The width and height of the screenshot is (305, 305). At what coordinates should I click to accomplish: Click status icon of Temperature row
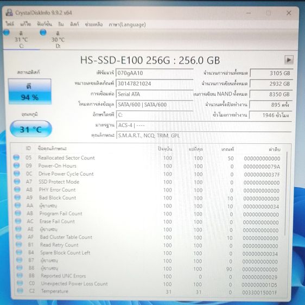[20, 291]
